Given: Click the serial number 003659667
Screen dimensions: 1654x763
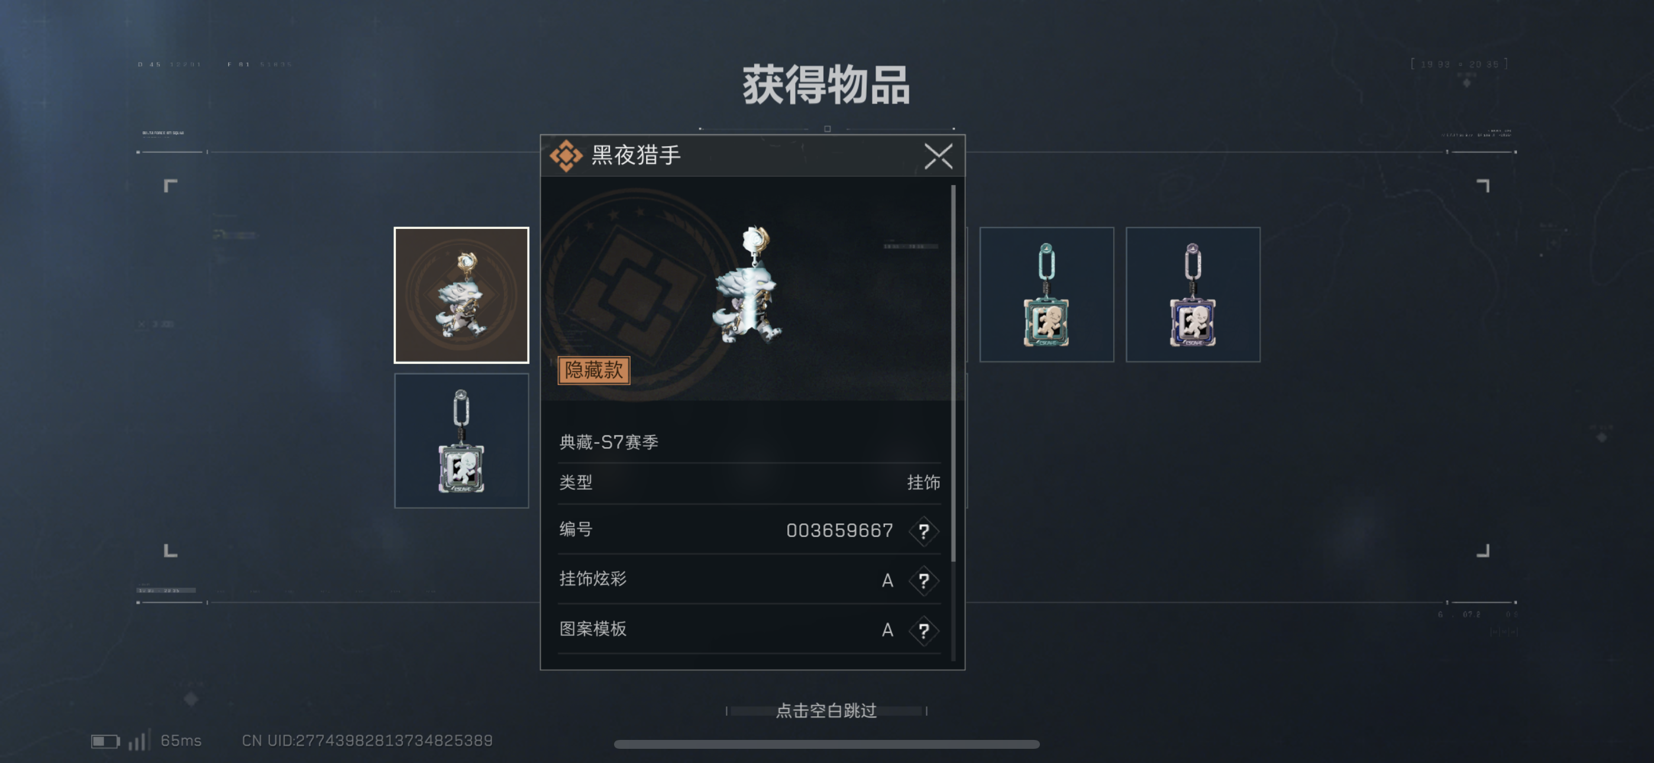Looking at the screenshot, I should [x=839, y=531].
